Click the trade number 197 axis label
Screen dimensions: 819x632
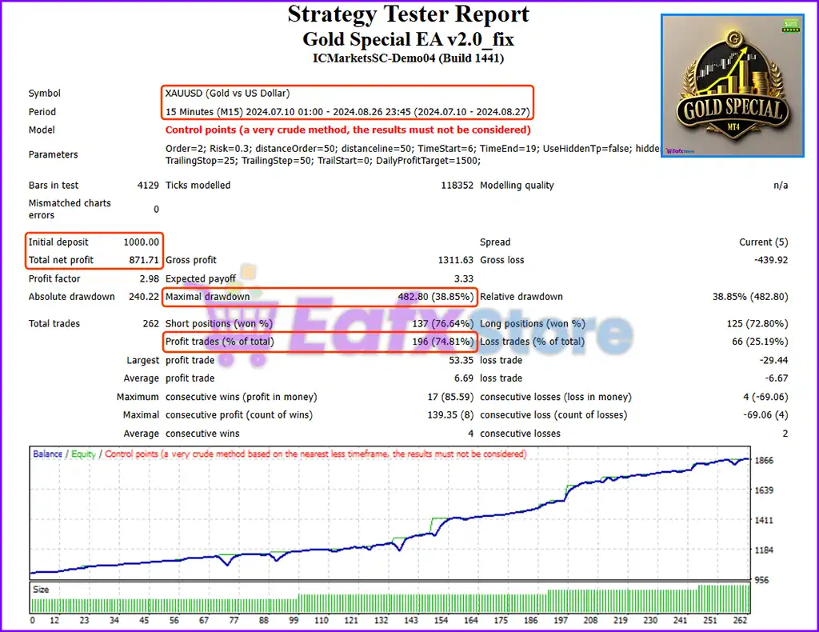(561, 620)
